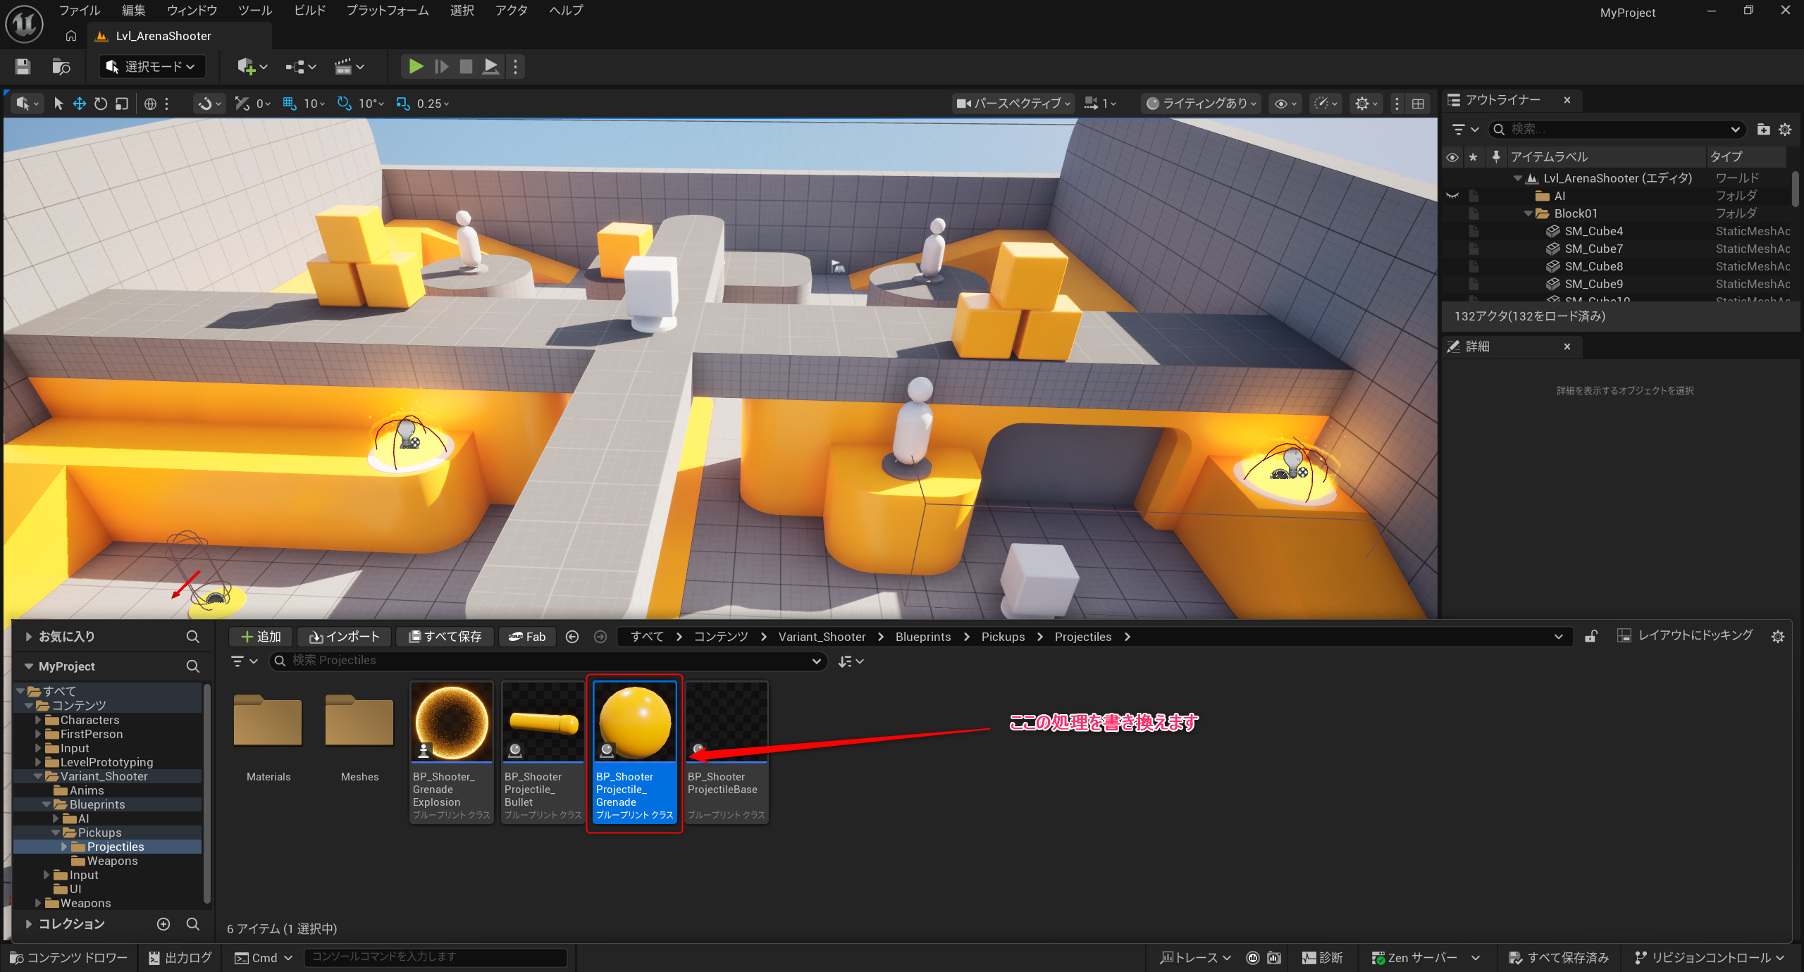Select the scale tool icon
Screen dimensions: 1804x972
[122, 104]
